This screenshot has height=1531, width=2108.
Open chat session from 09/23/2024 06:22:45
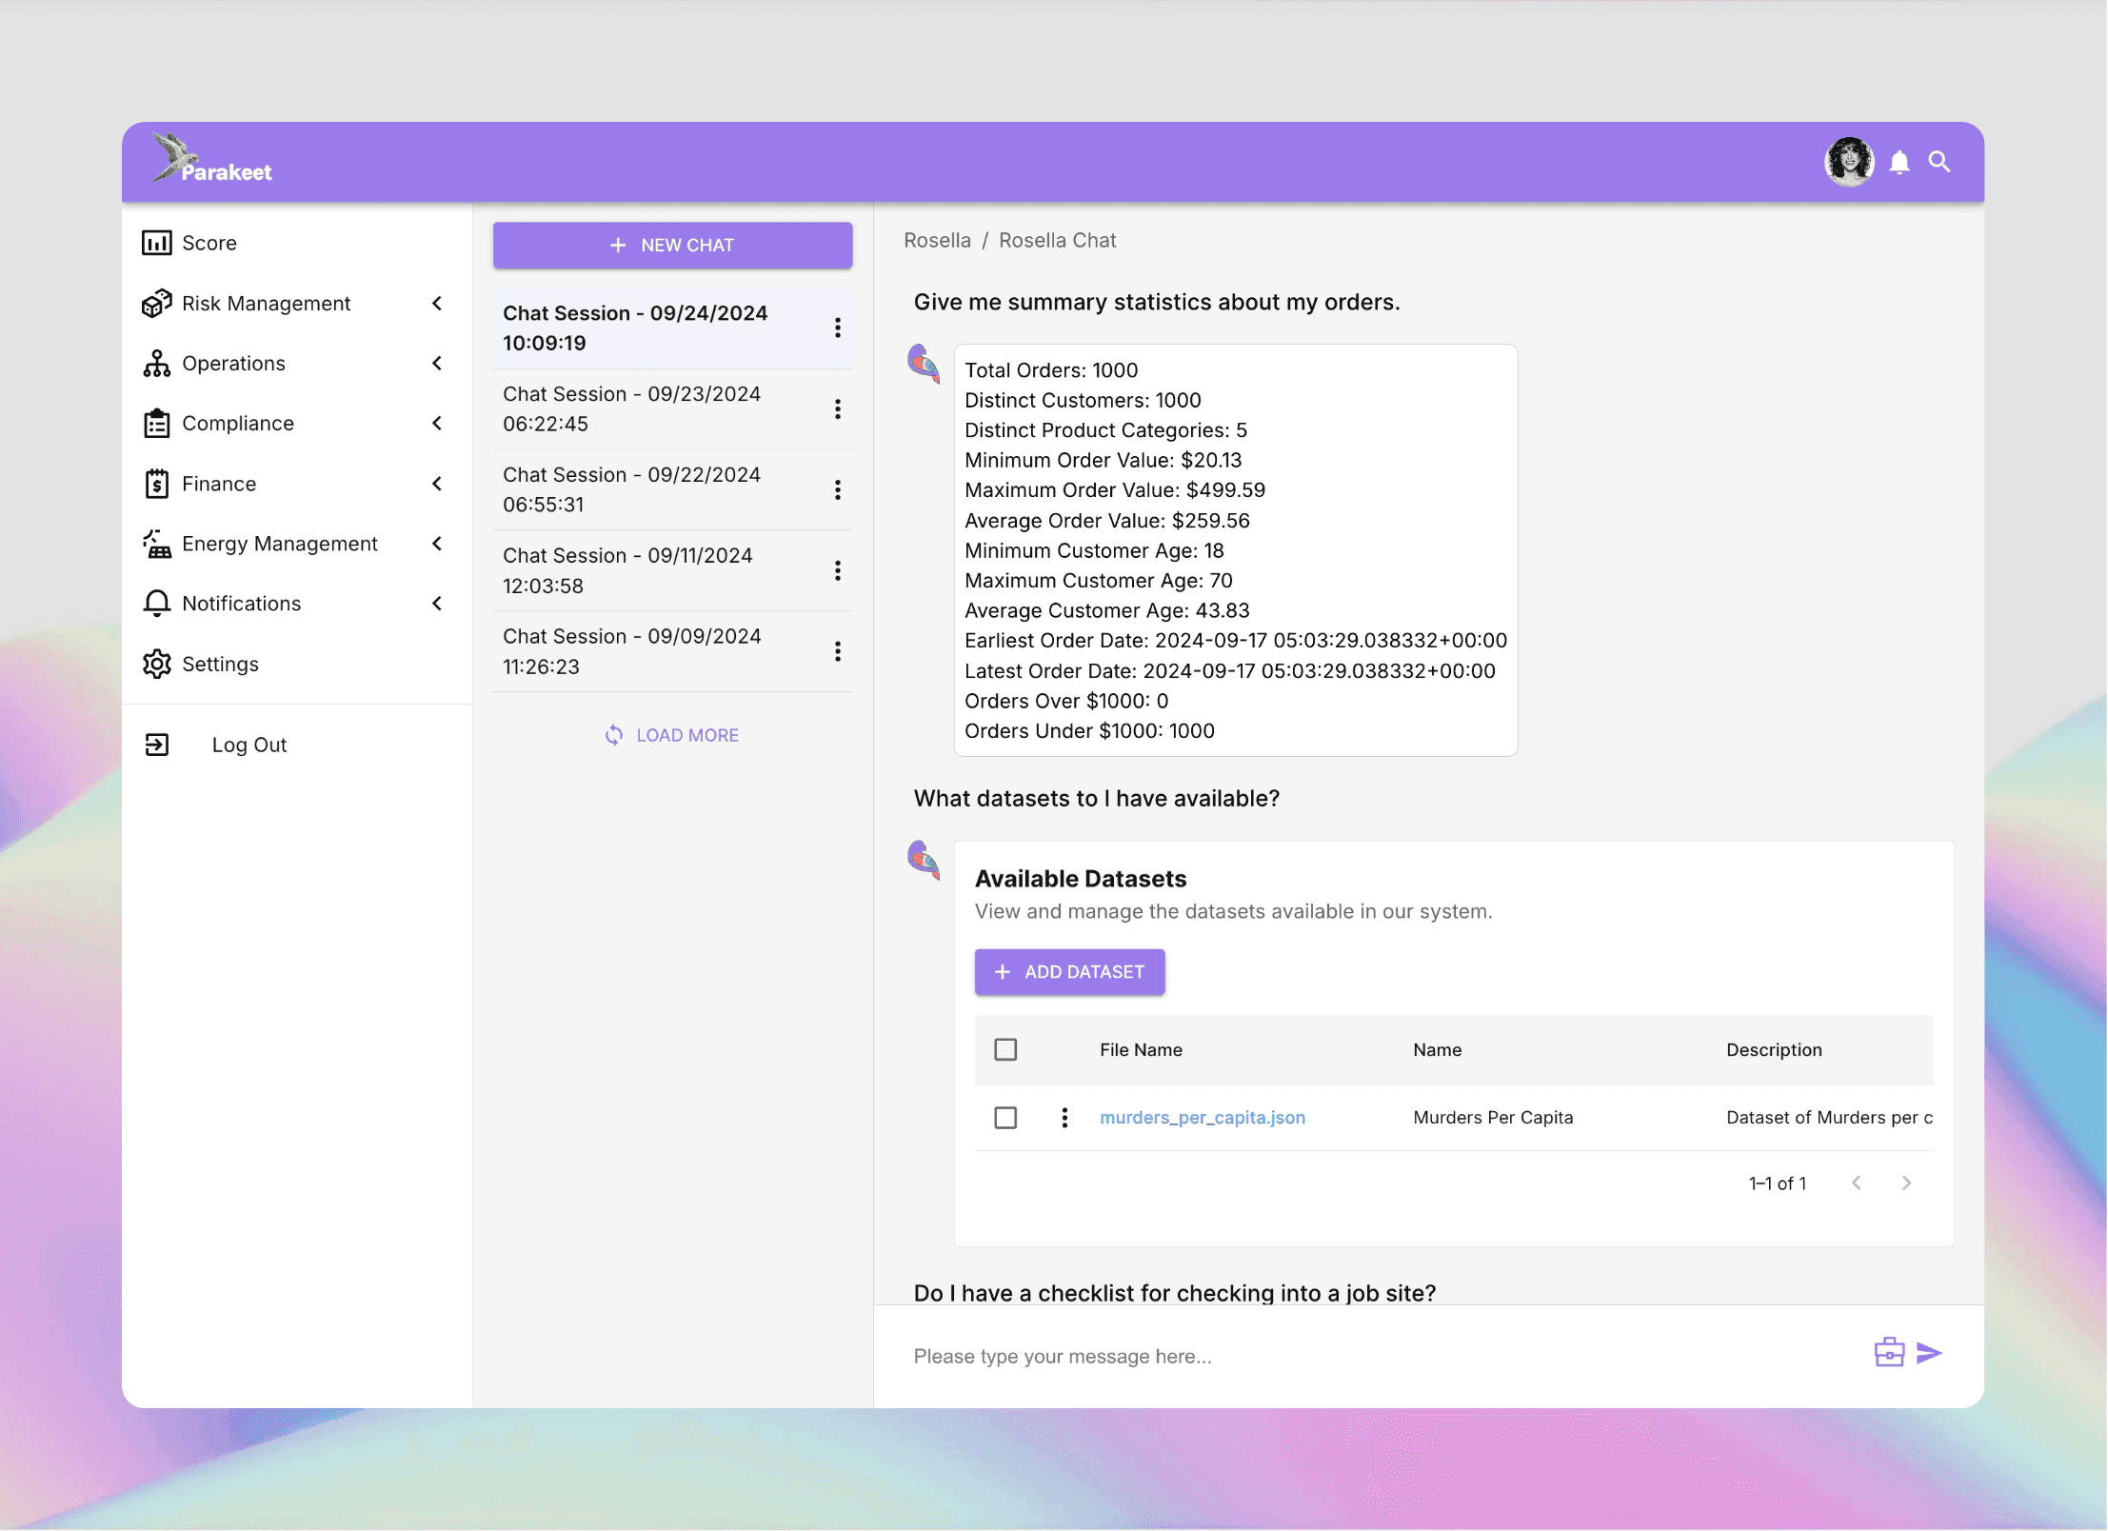672,409
